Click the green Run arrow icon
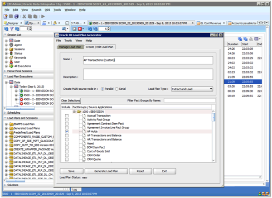The height and width of the screenshot is (198, 272). click(x=43, y=16)
